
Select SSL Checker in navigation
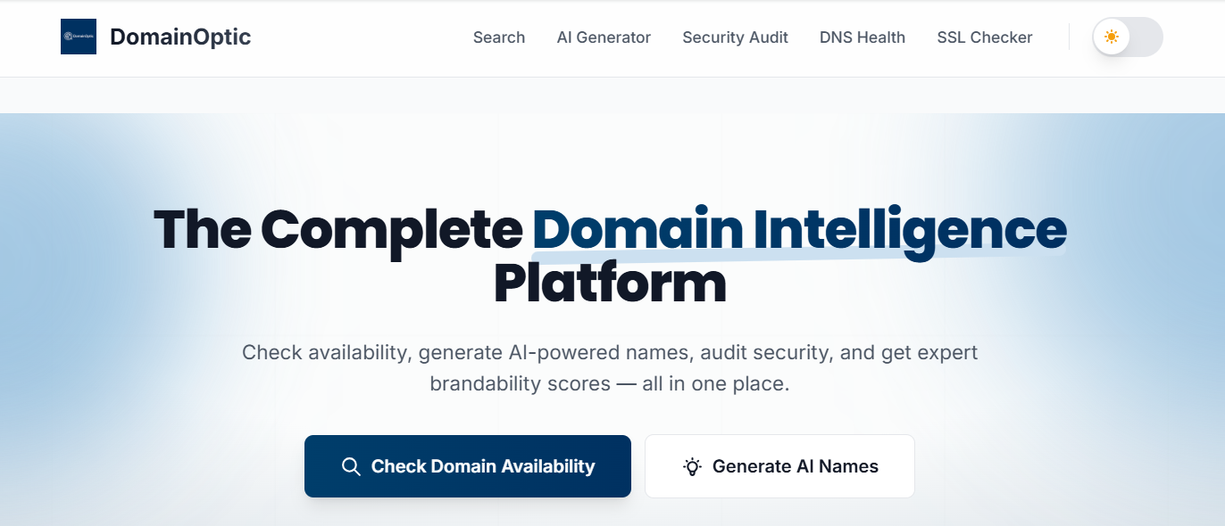click(x=985, y=37)
